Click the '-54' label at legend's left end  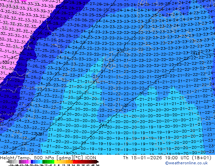click(x=11, y=165)
